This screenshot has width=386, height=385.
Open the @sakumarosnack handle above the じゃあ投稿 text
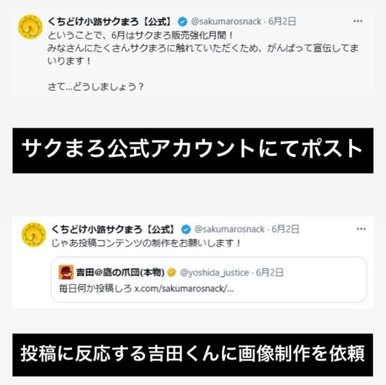(229, 230)
